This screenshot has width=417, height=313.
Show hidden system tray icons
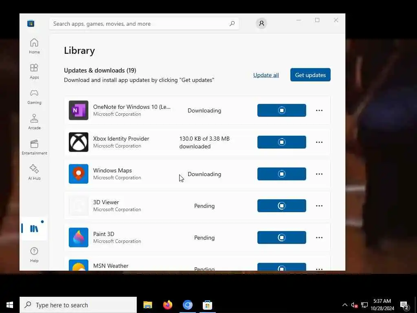345,305
